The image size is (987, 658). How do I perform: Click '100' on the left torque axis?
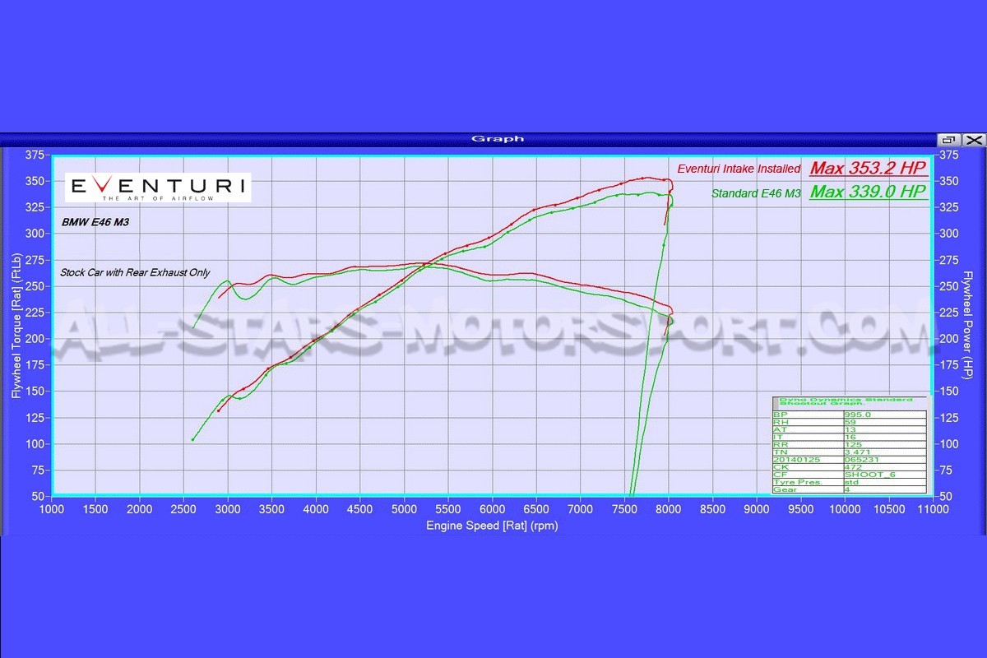click(35, 444)
